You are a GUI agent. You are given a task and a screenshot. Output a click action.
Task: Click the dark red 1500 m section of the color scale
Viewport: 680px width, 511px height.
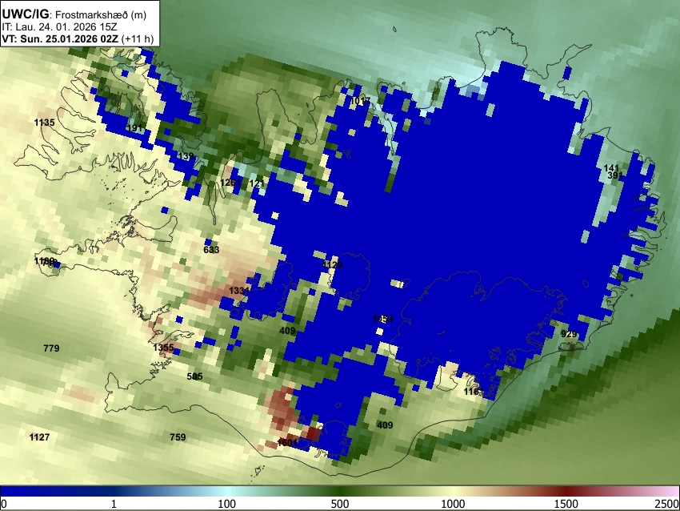[566, 491]
